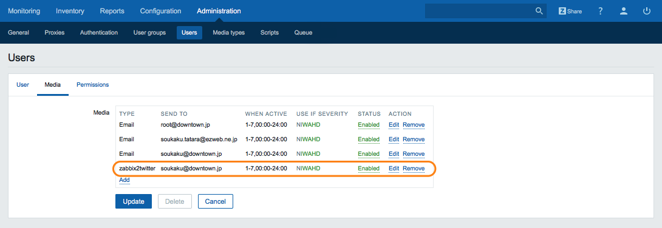Go to the User groups submenu
Viewport: 662px width, 228px height.
click(x=149, y=33)
